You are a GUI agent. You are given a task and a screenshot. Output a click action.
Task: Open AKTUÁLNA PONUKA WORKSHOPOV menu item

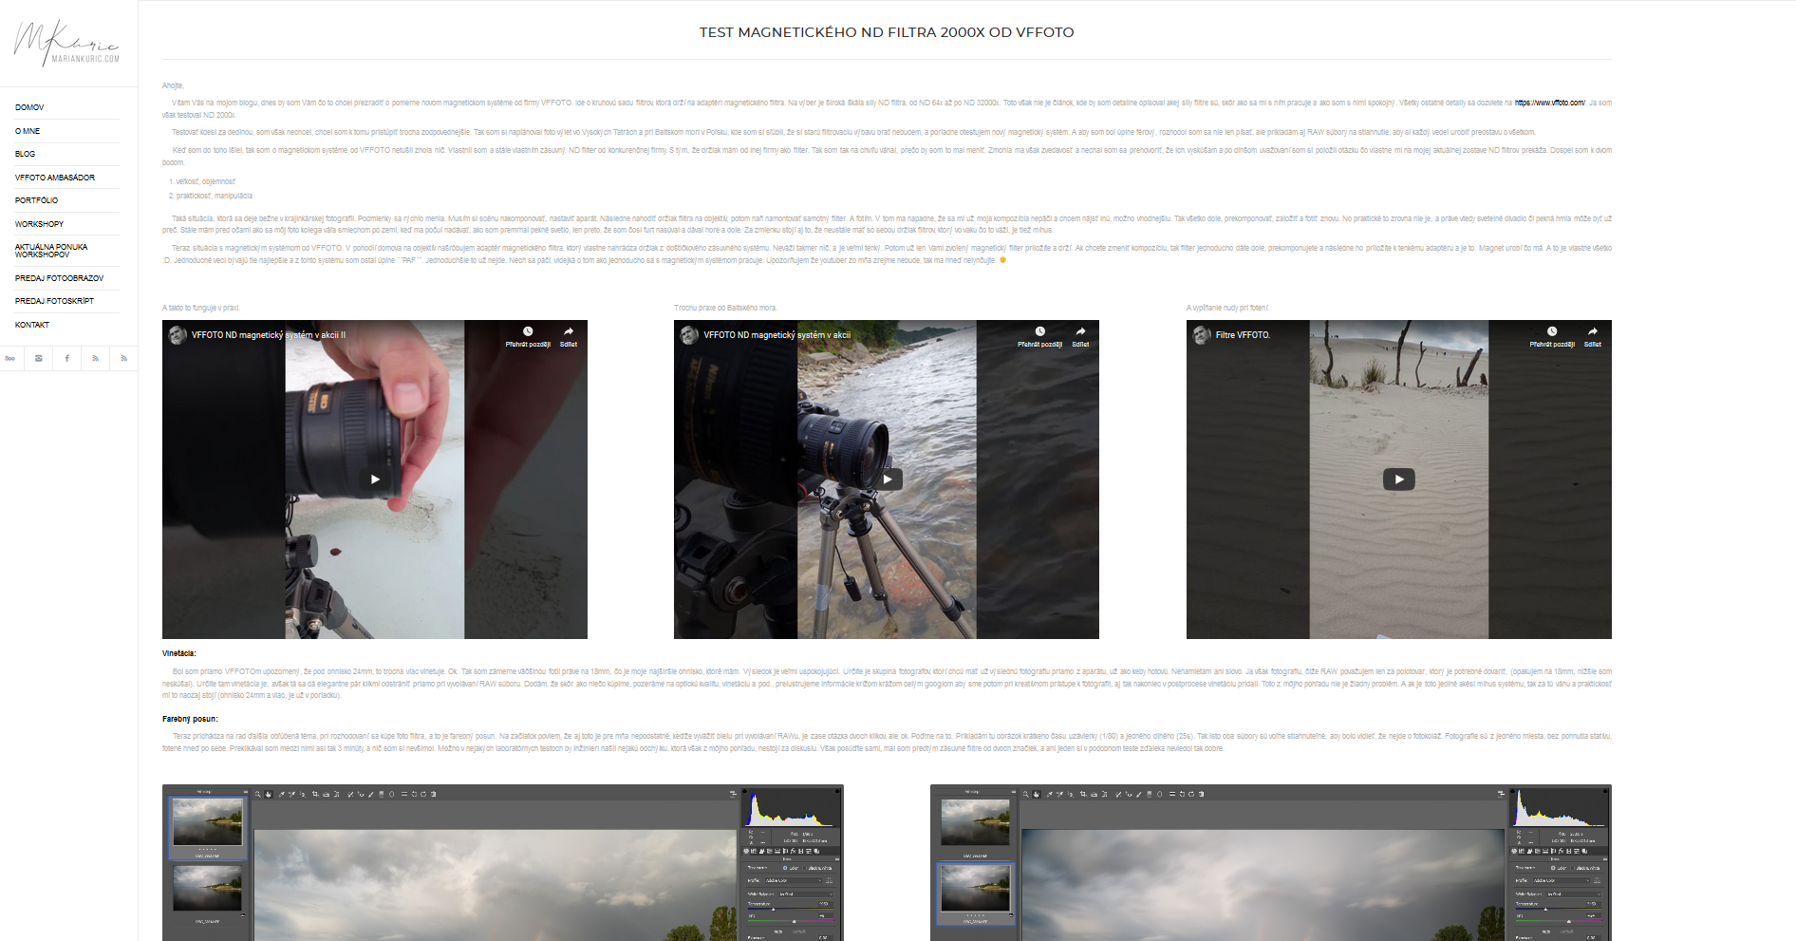pyautogui.click(x=51, y=251)
